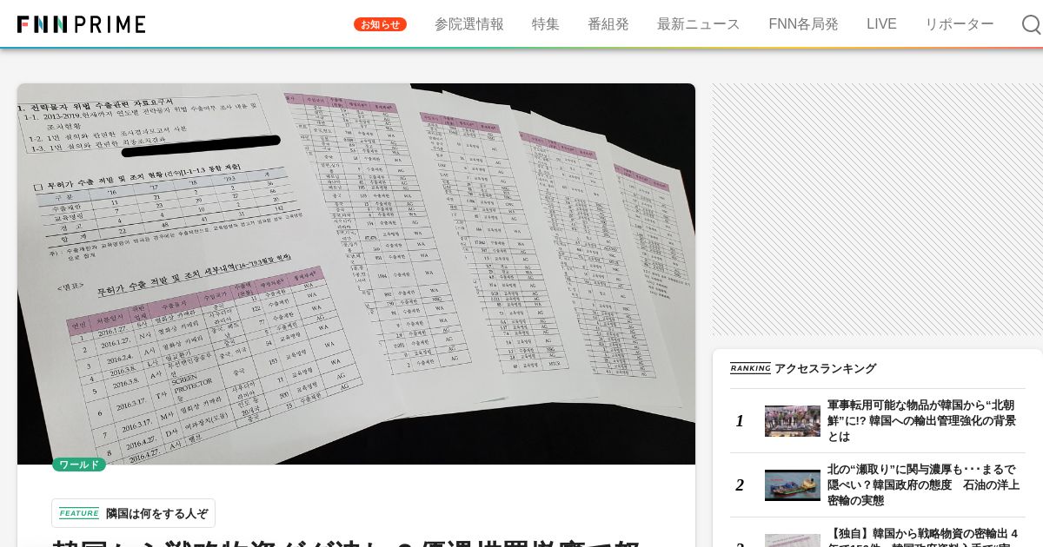The width and height of the screenshot is (1043, 547).
Task: Open article 北の瀬取りに関与濃厚も
Action: [x=923, y=485]
